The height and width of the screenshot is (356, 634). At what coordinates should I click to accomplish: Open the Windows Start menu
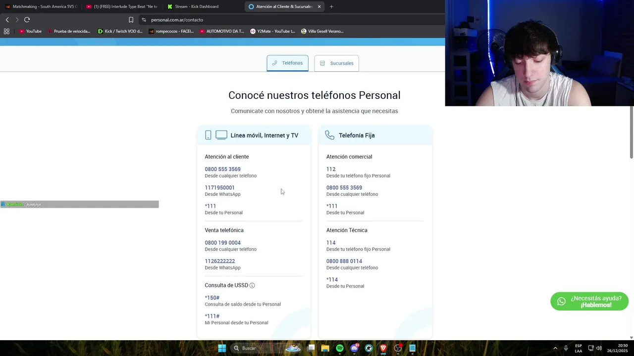222,348
